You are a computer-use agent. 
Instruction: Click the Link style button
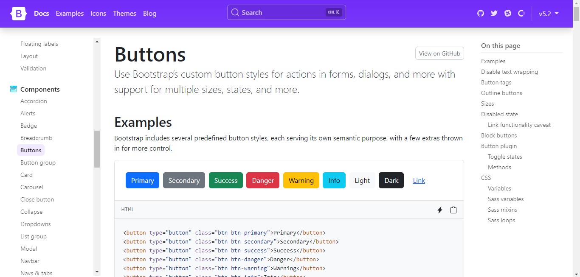(419, 180)
